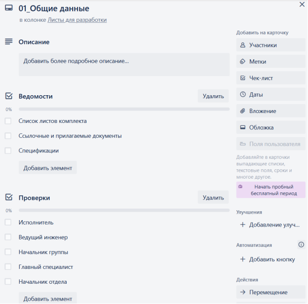The image size is (308, 304).
Task: Set card Обложка cover
Action: tap(270, 127)
